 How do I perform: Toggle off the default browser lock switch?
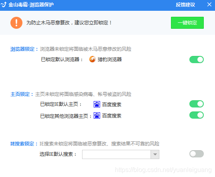click(197, 60)
